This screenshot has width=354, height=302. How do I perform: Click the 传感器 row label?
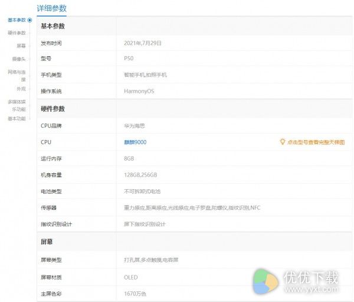point(48,207)
